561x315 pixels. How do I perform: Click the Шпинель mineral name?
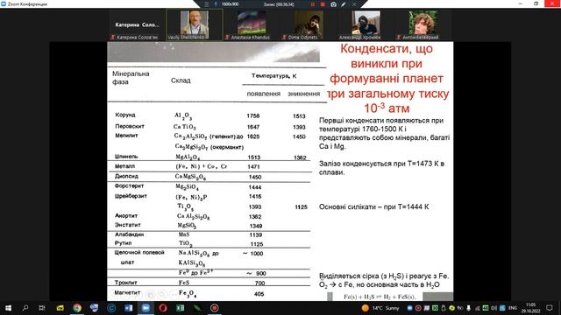126,157
